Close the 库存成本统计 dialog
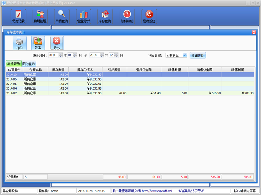 [x=254, y=32]
